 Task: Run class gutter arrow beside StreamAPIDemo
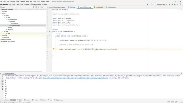49,31
